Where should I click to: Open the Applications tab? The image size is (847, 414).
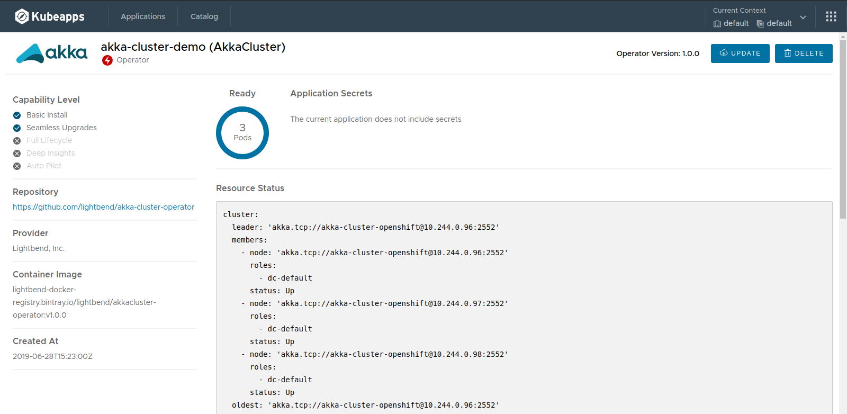pyautogui.click(x=143, y=16)
